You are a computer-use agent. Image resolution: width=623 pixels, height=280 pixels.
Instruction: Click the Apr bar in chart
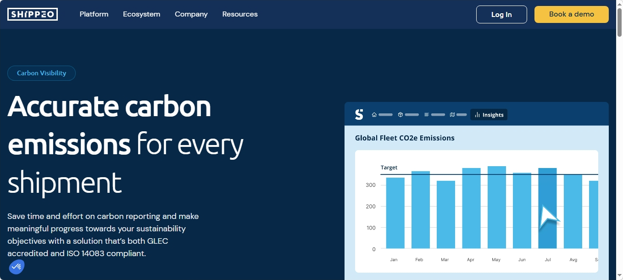pyautogui.click(x=471, y=208)
